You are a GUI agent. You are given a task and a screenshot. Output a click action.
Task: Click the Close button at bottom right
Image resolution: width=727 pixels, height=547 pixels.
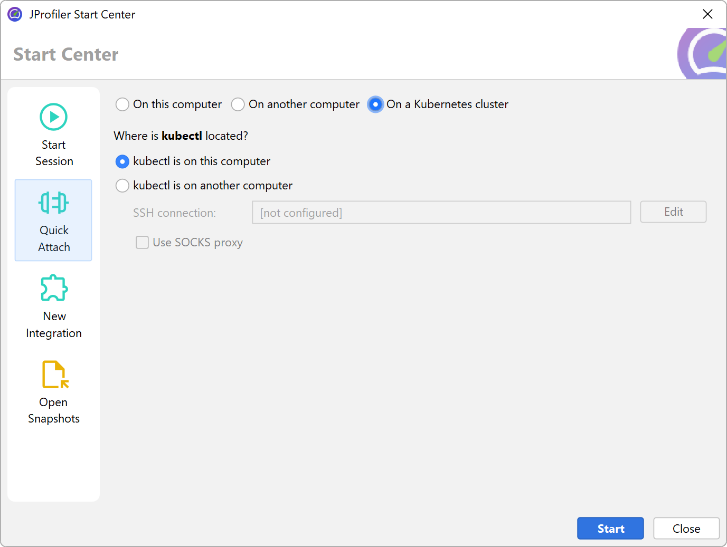(686, 529)
